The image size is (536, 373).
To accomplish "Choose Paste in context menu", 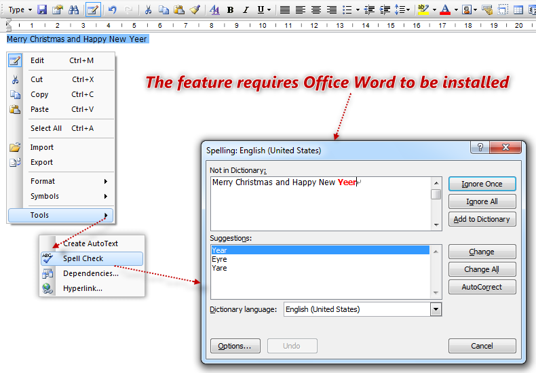I will (x=61, y=109).
